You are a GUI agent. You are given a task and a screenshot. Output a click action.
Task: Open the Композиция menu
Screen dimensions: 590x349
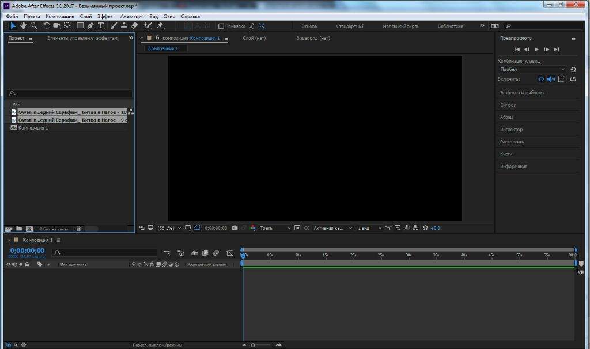(60, 16)
